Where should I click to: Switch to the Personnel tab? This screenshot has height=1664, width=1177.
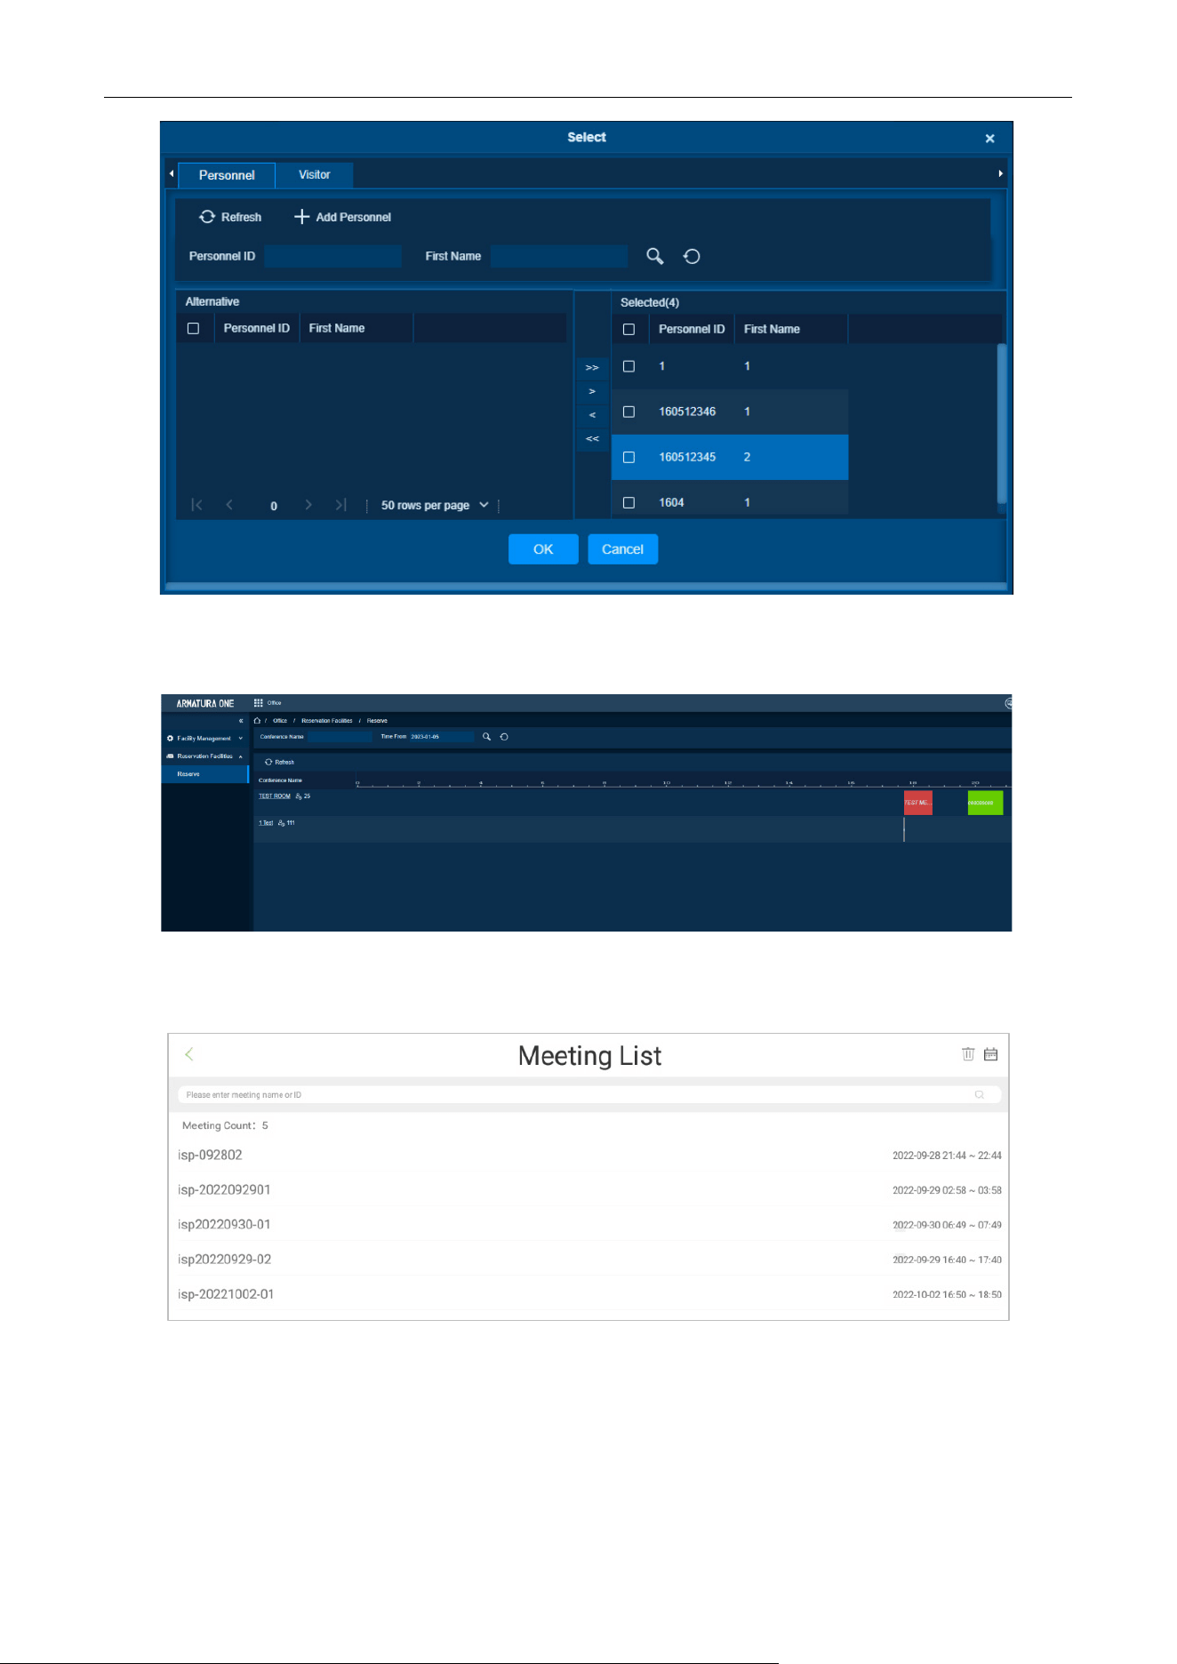tap(227, 175)
